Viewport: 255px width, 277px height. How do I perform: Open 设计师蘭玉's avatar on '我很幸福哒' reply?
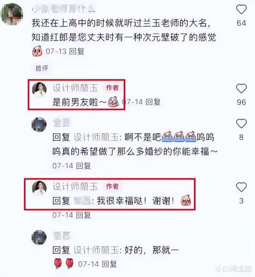39,188
